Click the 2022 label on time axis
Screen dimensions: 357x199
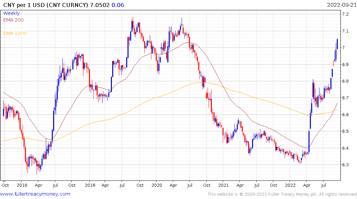click(x=290, y=185)
